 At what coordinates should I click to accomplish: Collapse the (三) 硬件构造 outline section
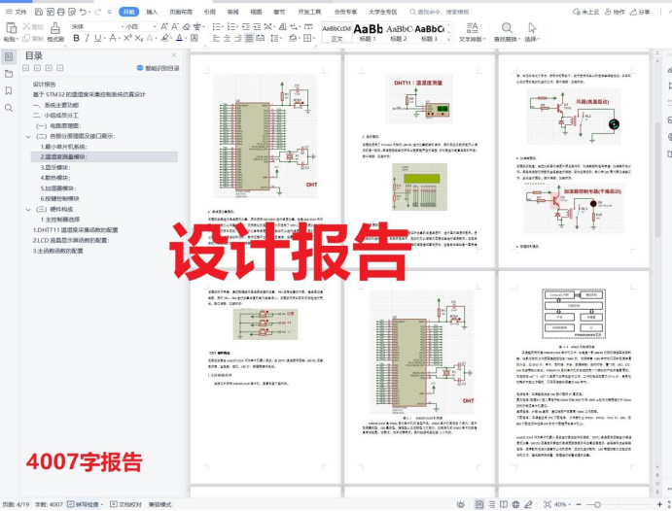(x=28, y=209)
